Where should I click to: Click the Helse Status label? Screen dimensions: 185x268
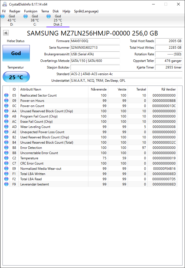point(16,41)
